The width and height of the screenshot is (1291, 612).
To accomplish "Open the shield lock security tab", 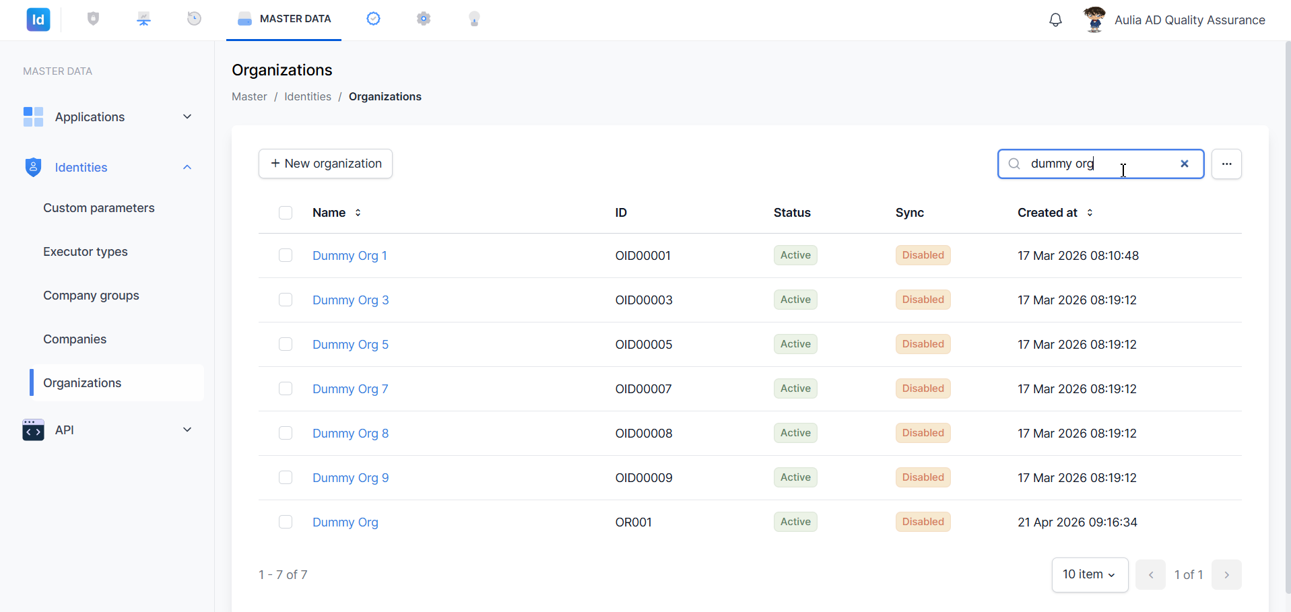I will pyautogui.click(x=94, y=19).
